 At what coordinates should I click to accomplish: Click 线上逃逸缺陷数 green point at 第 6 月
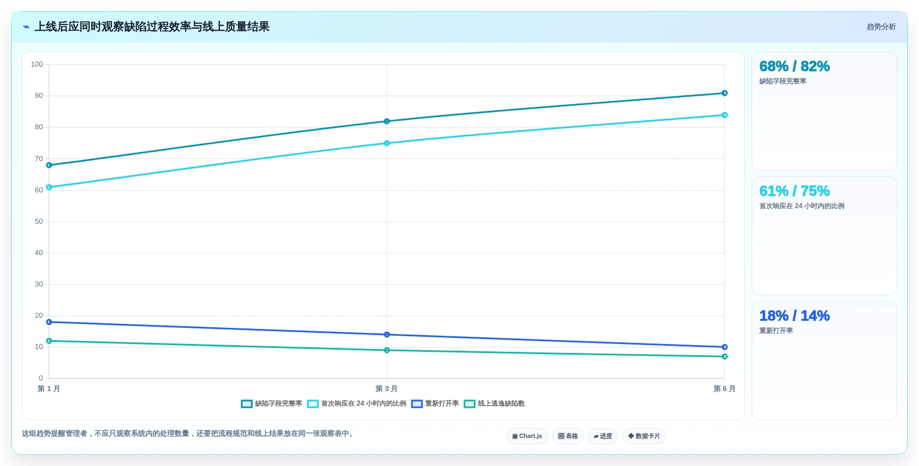point(724,356)
